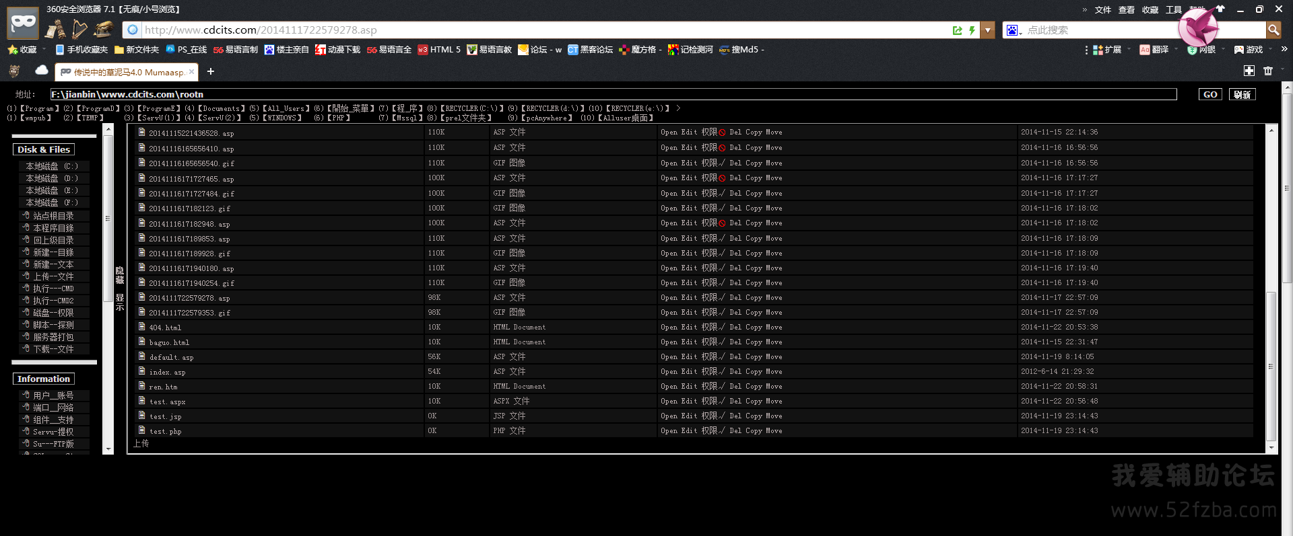Expand the dropdown arrow next to 游戏
1293x536 pixels.
coord(1271,49)
